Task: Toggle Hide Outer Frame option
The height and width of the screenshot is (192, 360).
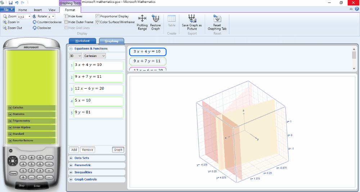Action: point(78,22)
